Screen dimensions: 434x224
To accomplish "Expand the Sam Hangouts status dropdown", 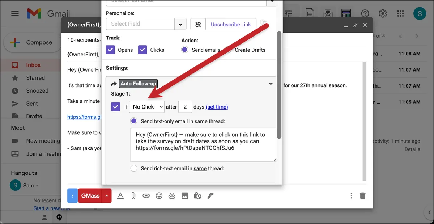I will tap(37, 186).
